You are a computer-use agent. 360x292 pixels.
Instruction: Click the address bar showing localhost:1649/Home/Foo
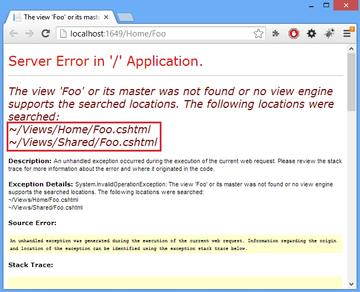(x=161, y=34)
